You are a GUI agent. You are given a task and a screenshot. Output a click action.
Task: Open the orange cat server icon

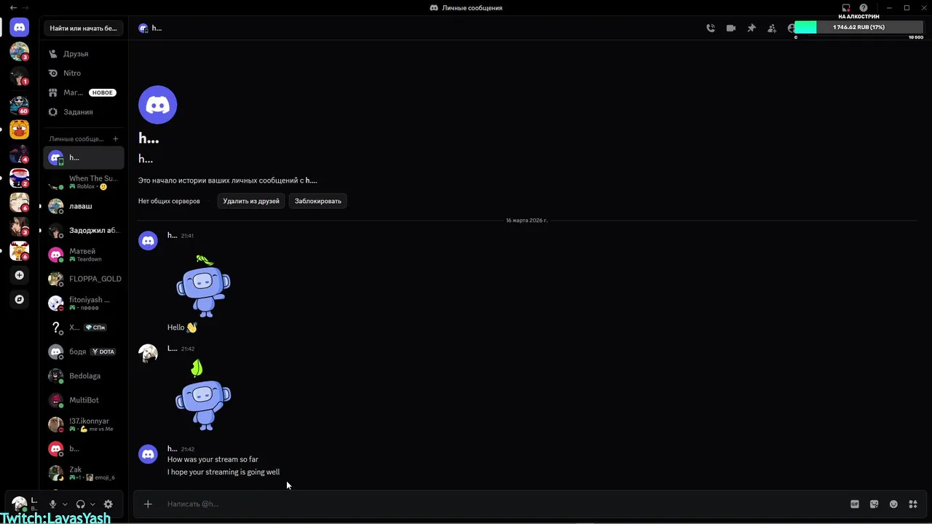(x=20, y=130)
